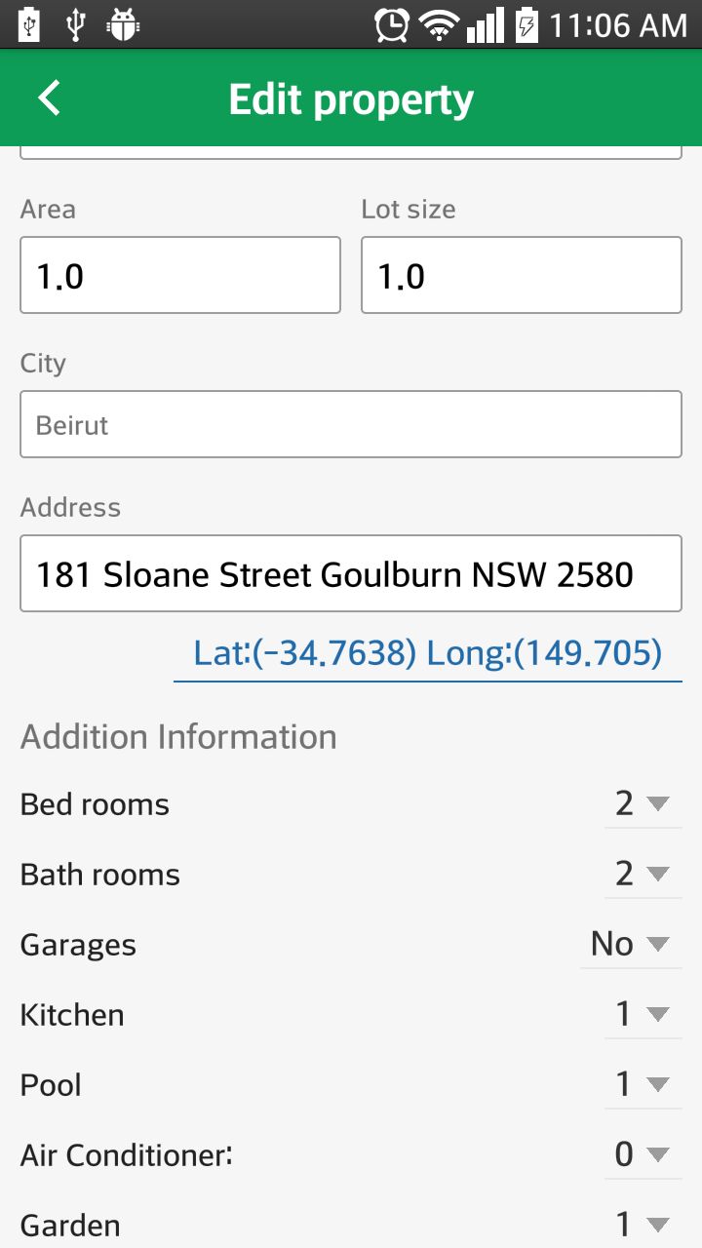Tap the Wi-Fi status icon
The width and height of the screenshot is (702, 1248).
[x=439, y=24]
